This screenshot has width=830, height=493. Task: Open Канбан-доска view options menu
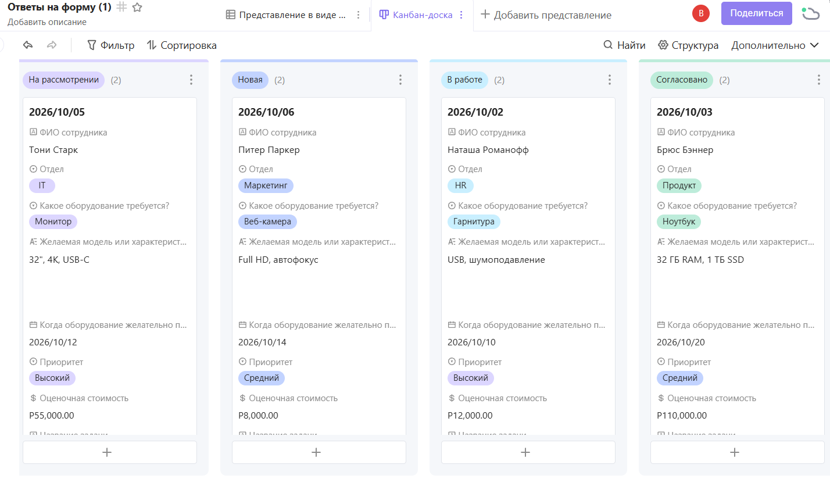[x=461, y=15]
